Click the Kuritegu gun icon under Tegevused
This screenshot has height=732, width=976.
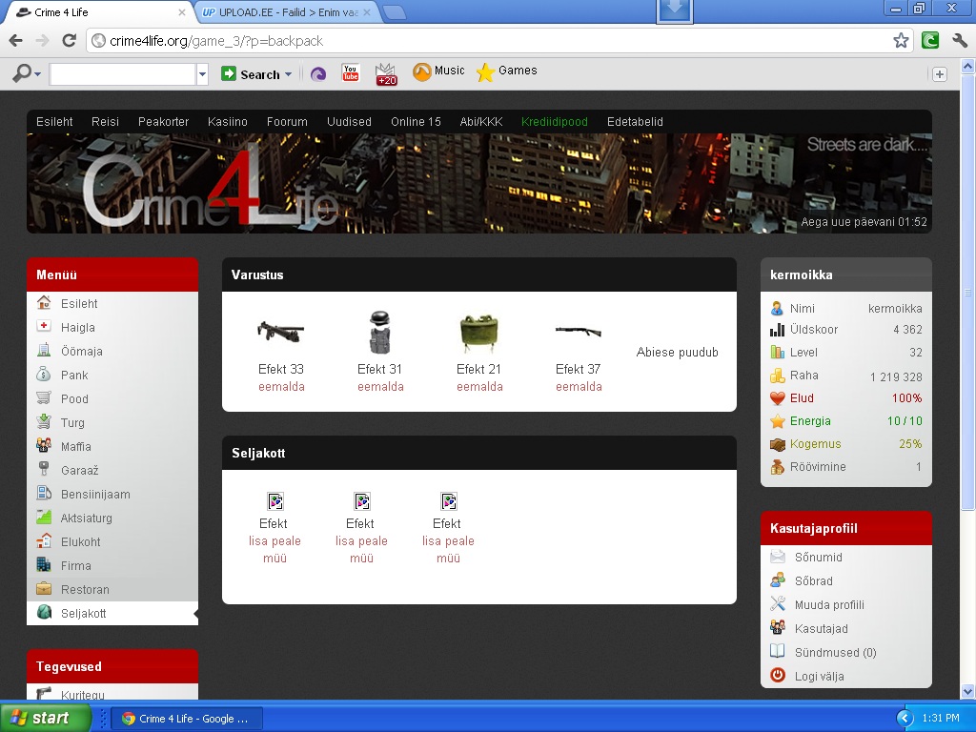point(44,693)
